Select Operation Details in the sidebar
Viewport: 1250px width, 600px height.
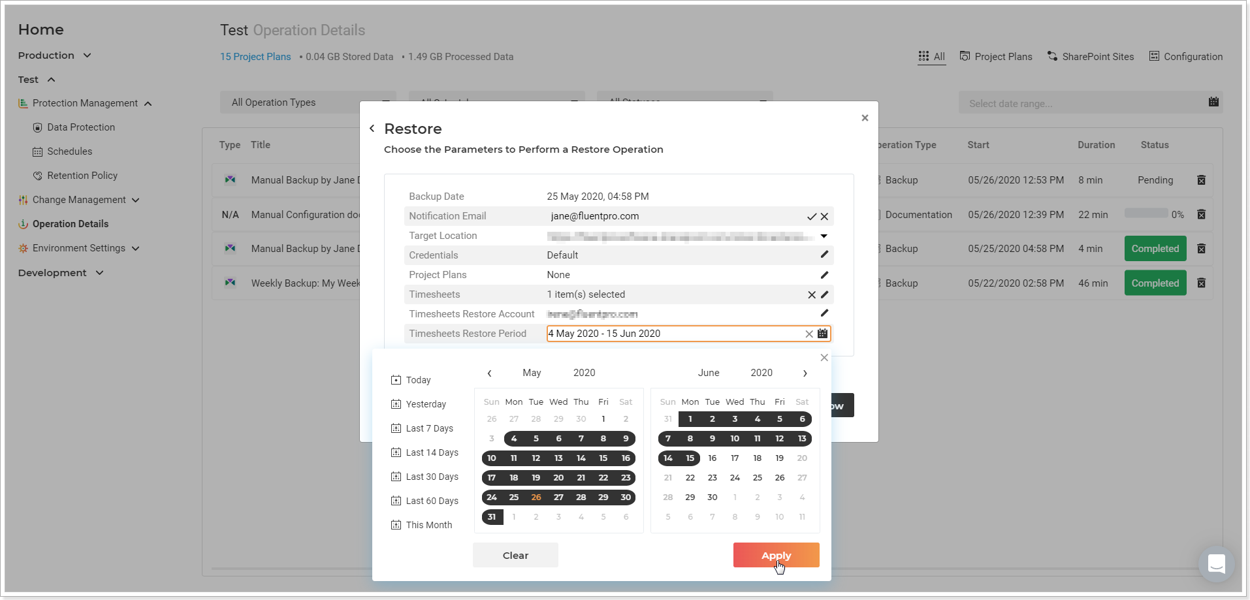tap(70, 223)
